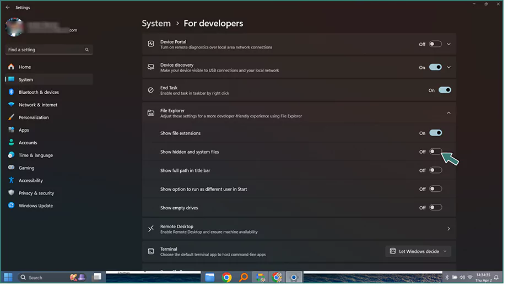Click the user profile avatar picture
508x286 pixels.
[x=14, y=27]
